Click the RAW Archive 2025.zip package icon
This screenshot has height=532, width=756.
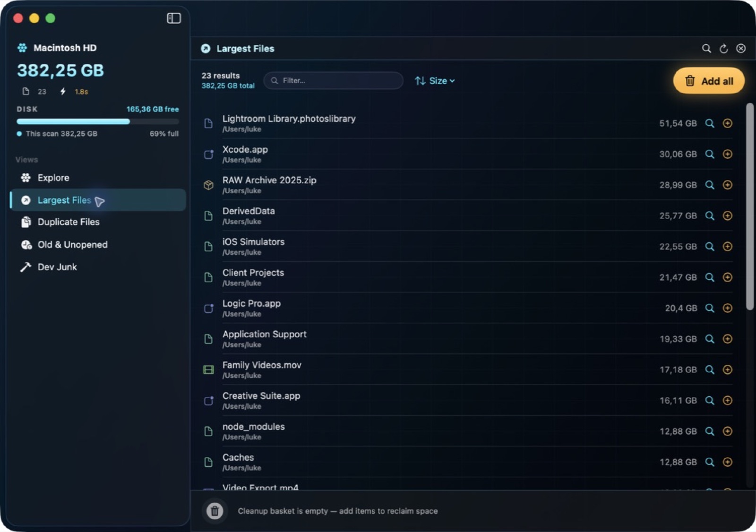pyautogui.click(x=208, y=185)
